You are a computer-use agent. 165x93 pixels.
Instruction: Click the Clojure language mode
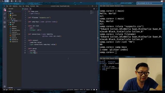point(88,90)
